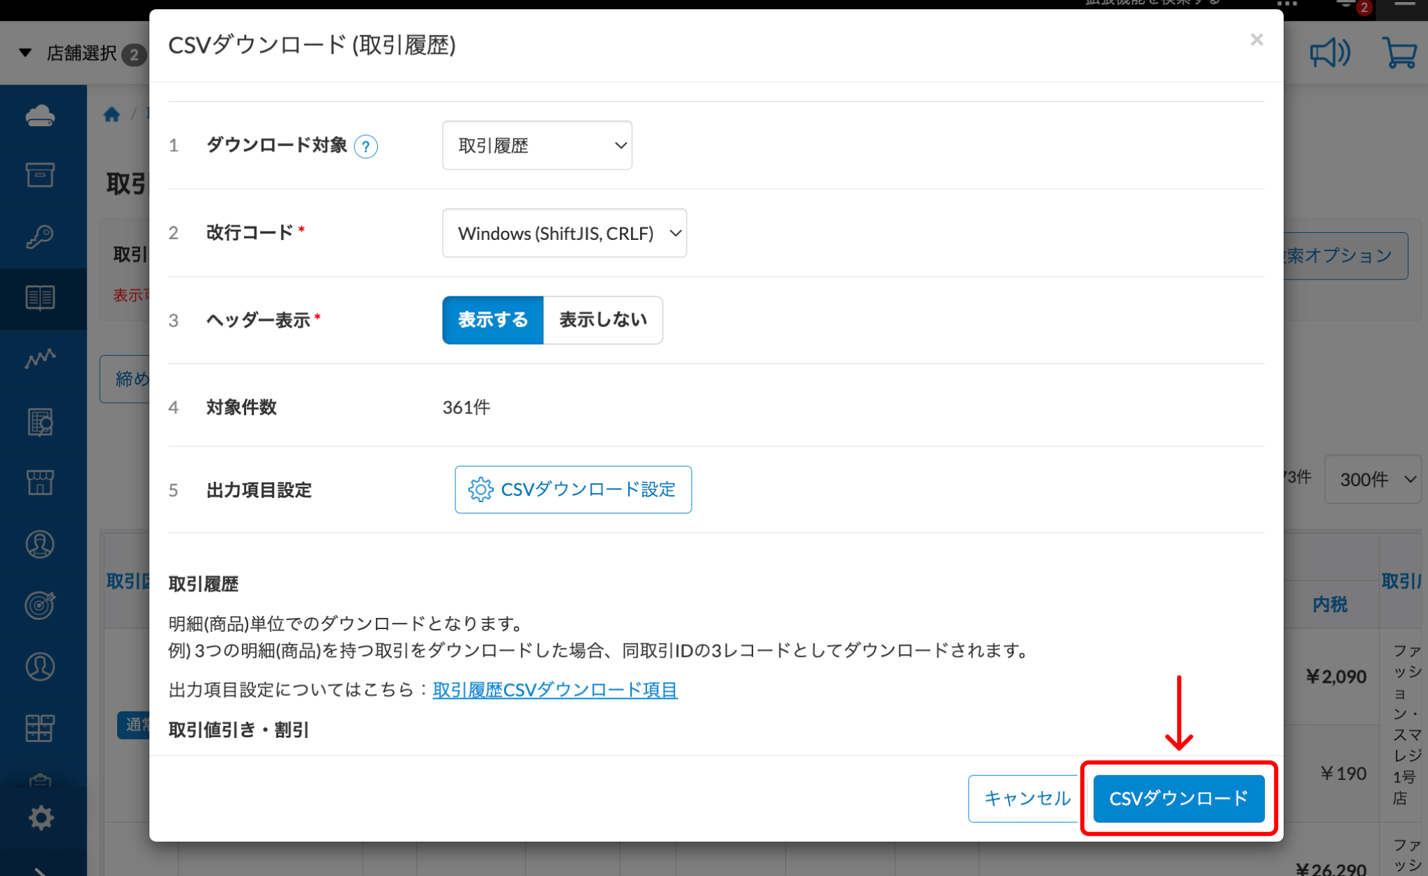The image size is (1428, 876).
Task: Open the 300件 page size dropdown
Action: tap(1373, 479)
